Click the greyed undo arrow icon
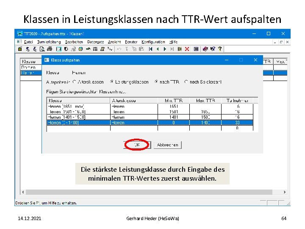The width and height of the screenshot is (305, 229). point(119,49)
